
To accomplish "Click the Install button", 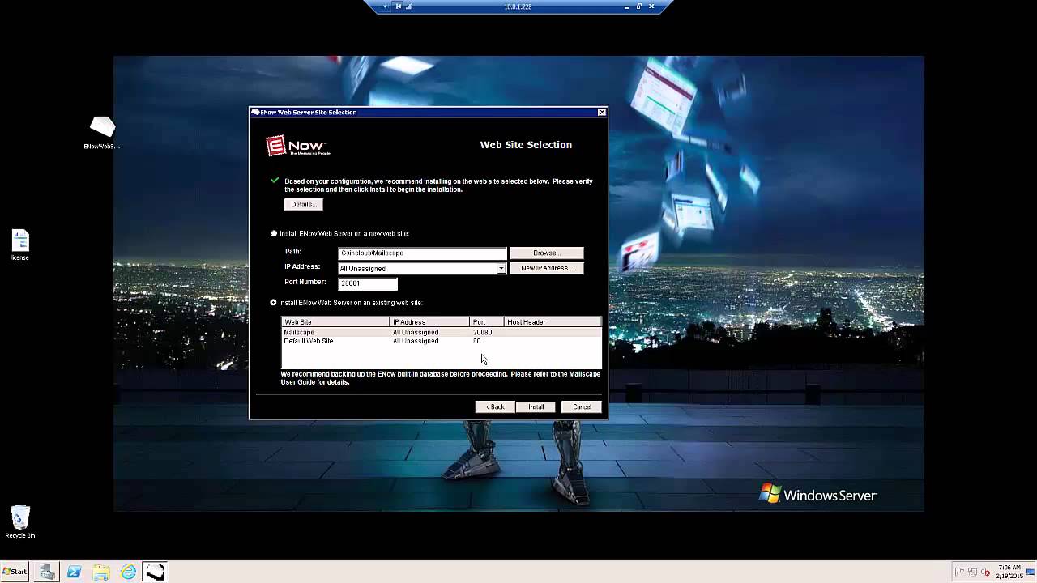I will (x=536, y=406).
